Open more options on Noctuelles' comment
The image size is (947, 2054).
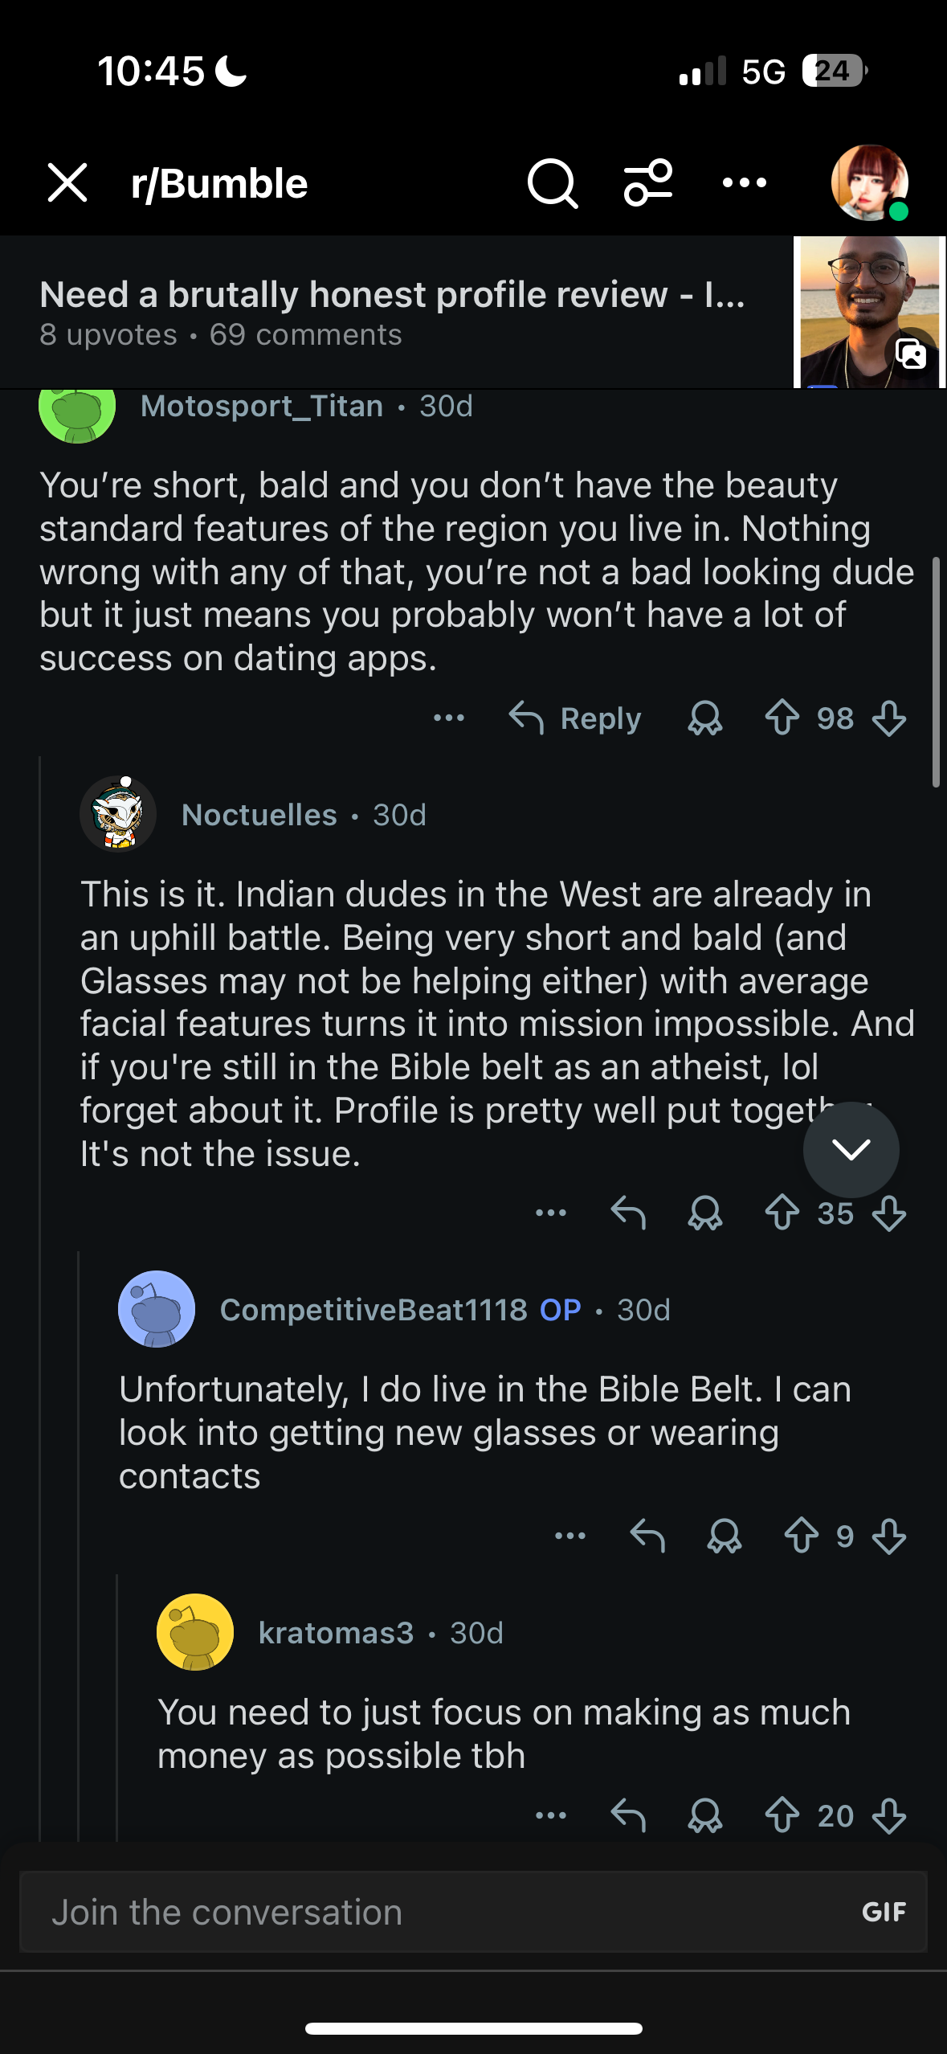[551, 1213]
